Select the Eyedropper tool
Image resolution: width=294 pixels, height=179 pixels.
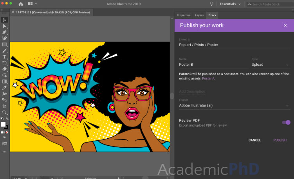tap(4, 88)
